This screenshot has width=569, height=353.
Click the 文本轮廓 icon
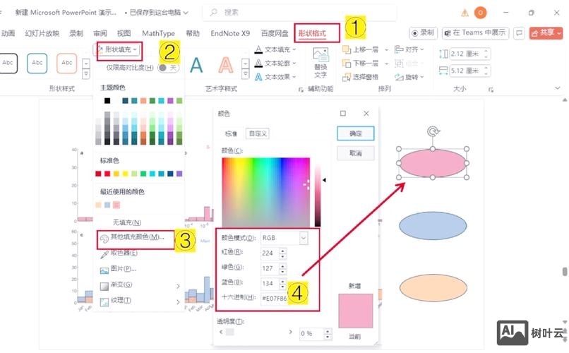[x=258, y=63]
